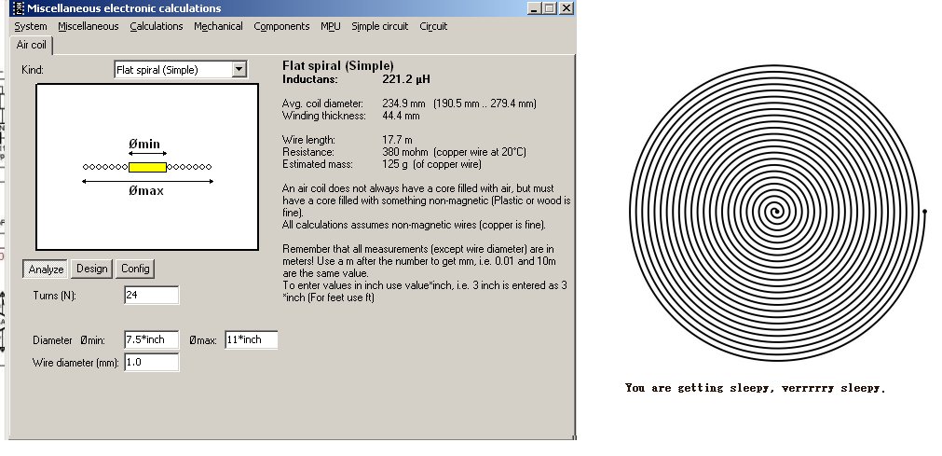Click the Turns (N): label
The image size is (942, 456).
tap(55, 296)
